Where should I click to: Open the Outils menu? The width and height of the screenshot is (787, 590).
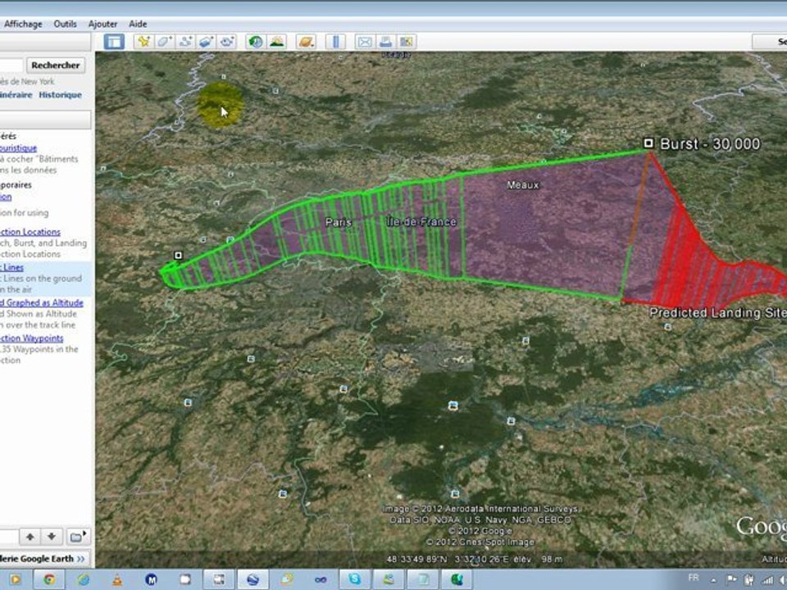(66, 24)
